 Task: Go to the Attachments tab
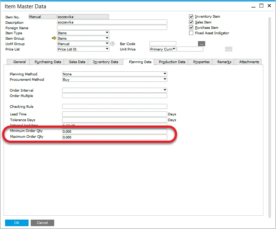[x=249, y=62]
